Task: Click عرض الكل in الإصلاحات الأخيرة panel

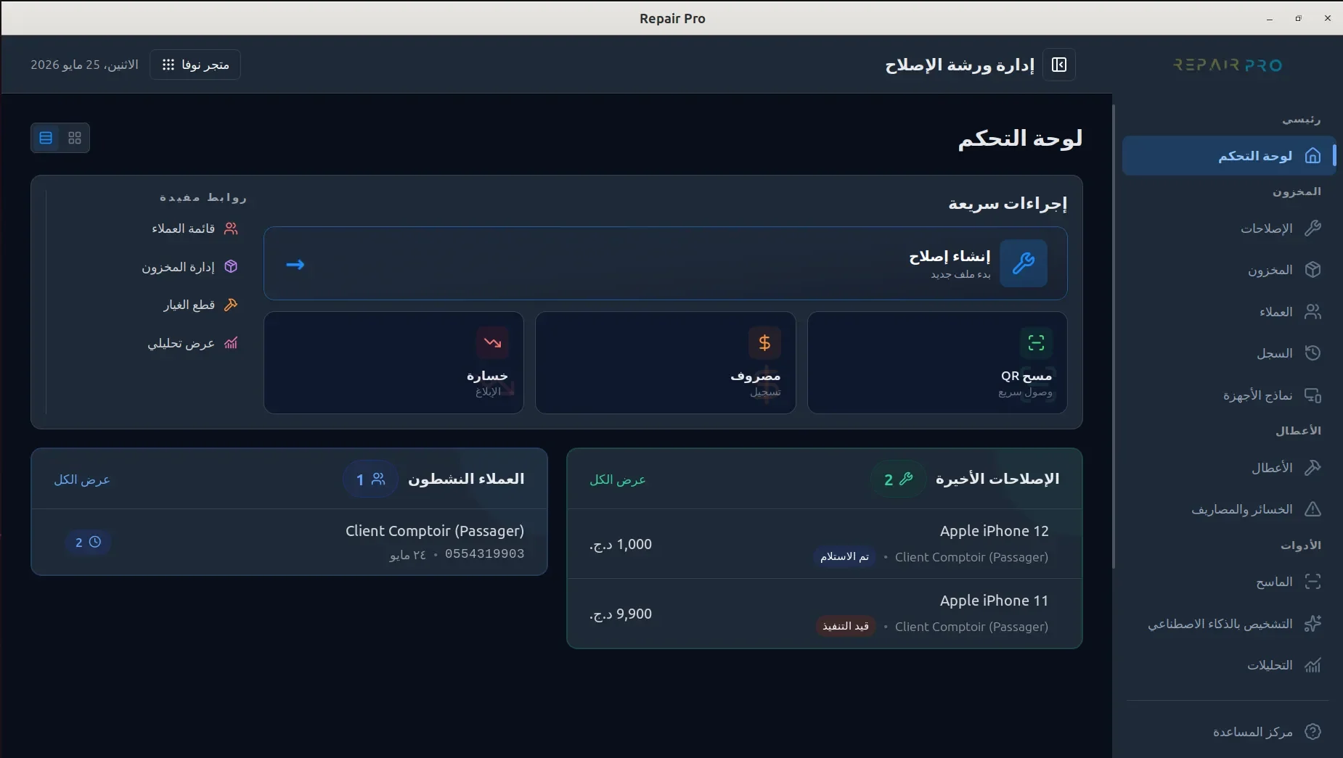Action: click(618, 479)
